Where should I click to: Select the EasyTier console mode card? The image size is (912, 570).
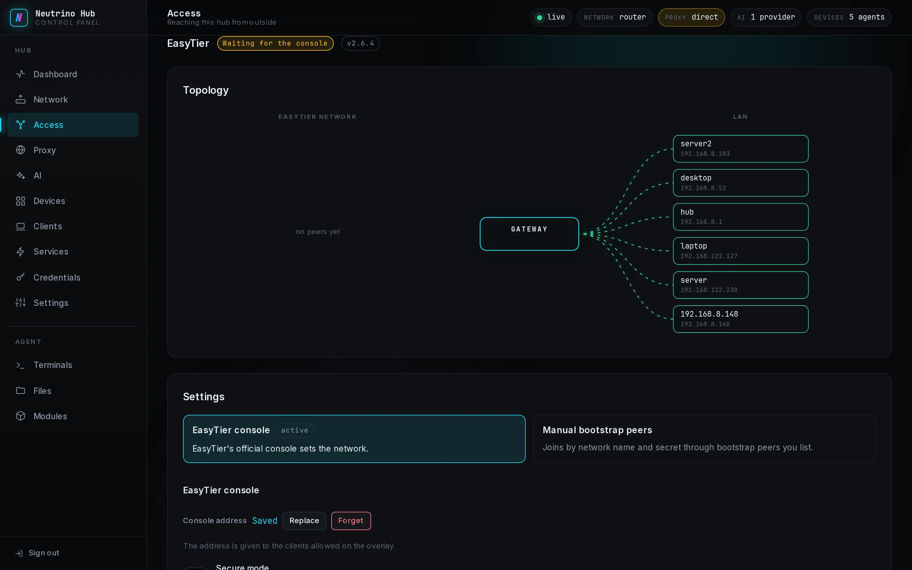354,439
